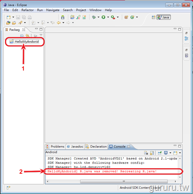Click the New Java Class icon
The image size is (193, 194).
click(x=132, y=17)
